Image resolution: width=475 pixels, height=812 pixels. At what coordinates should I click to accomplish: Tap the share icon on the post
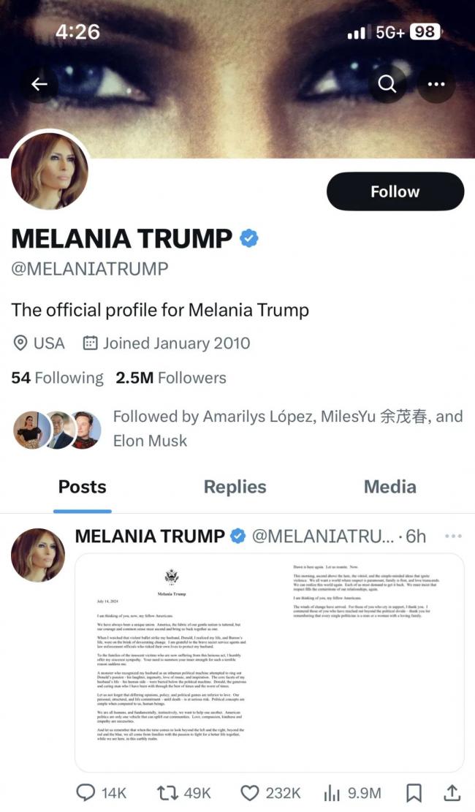click(x=452, y=792)
